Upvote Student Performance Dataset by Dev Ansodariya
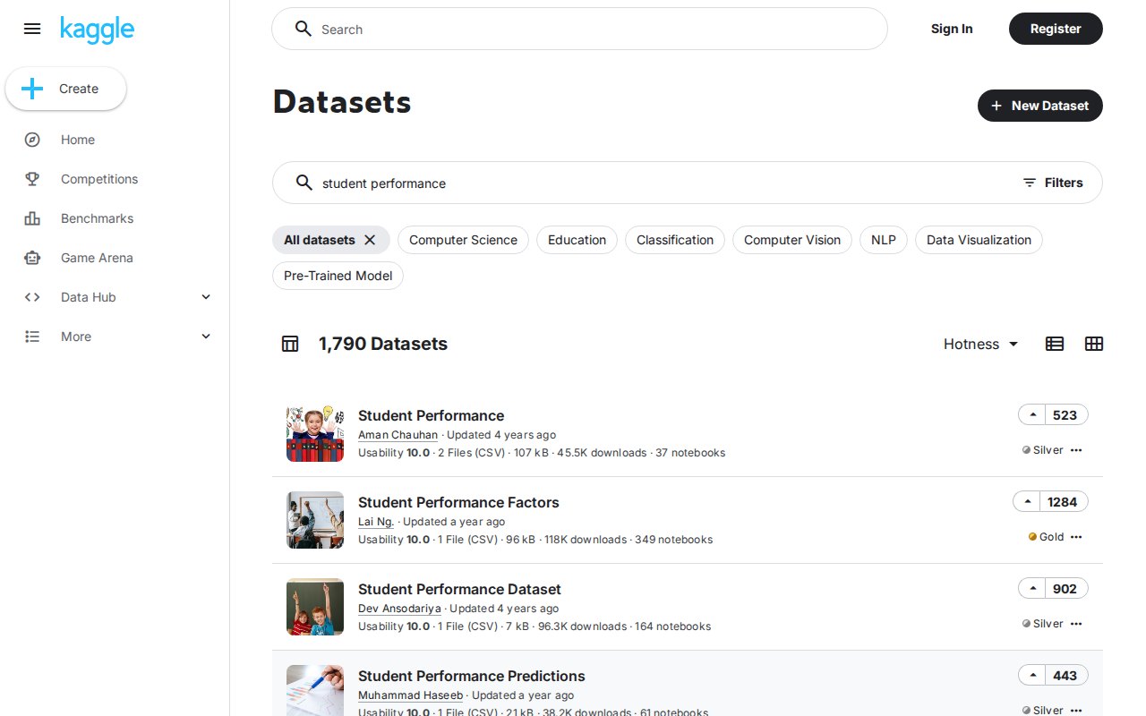The width and height of the screenshot is (1146, 716). (1033, 589)
